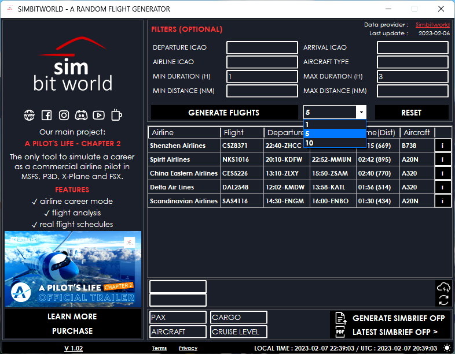The image size is (455, 354).
Task: Click the CARGO field
Action: (x=238, y=317)
